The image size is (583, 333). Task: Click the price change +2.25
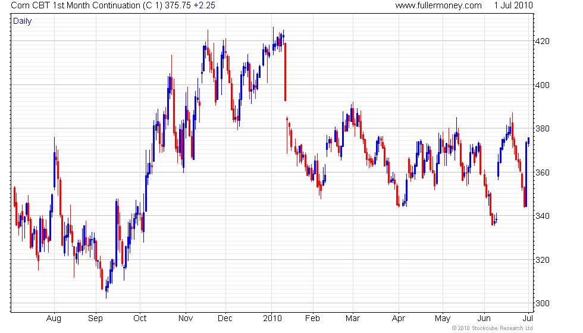pyautogui.click(x=205, y=5)
